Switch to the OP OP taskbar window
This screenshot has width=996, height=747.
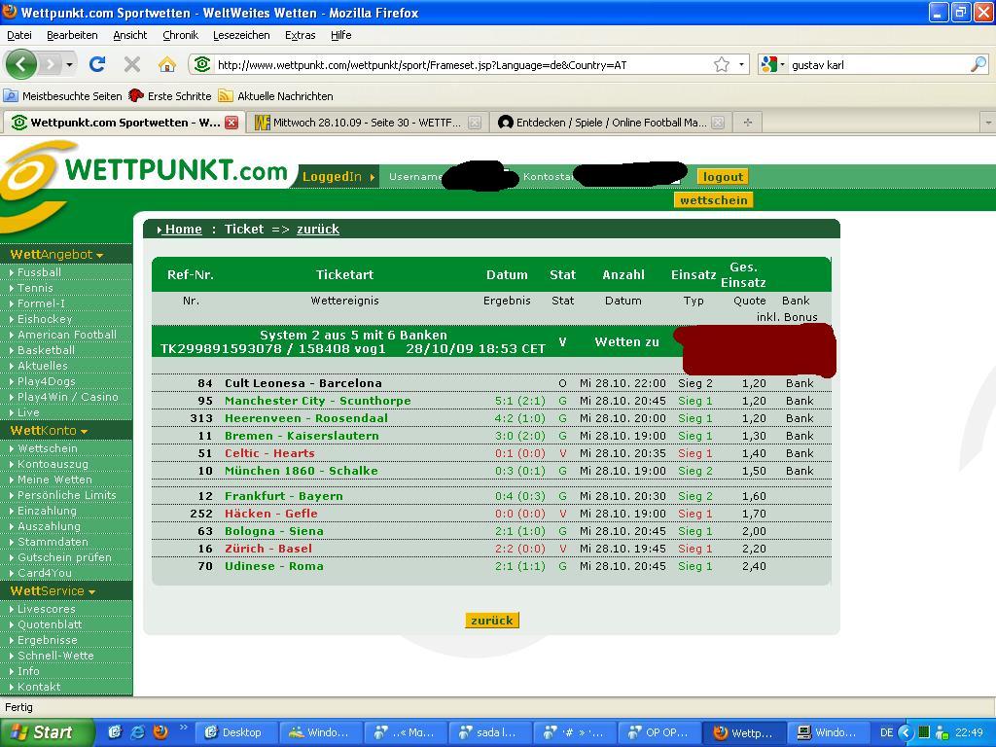point(658,732)
